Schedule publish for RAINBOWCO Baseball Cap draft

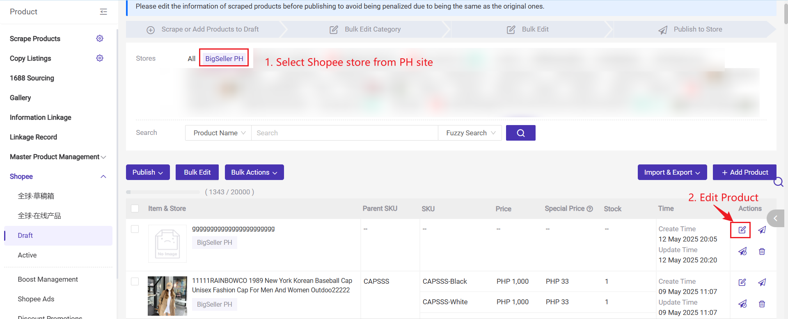742,304
